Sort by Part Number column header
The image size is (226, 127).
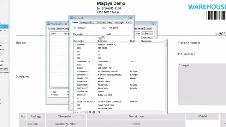[x=79, y=41]
